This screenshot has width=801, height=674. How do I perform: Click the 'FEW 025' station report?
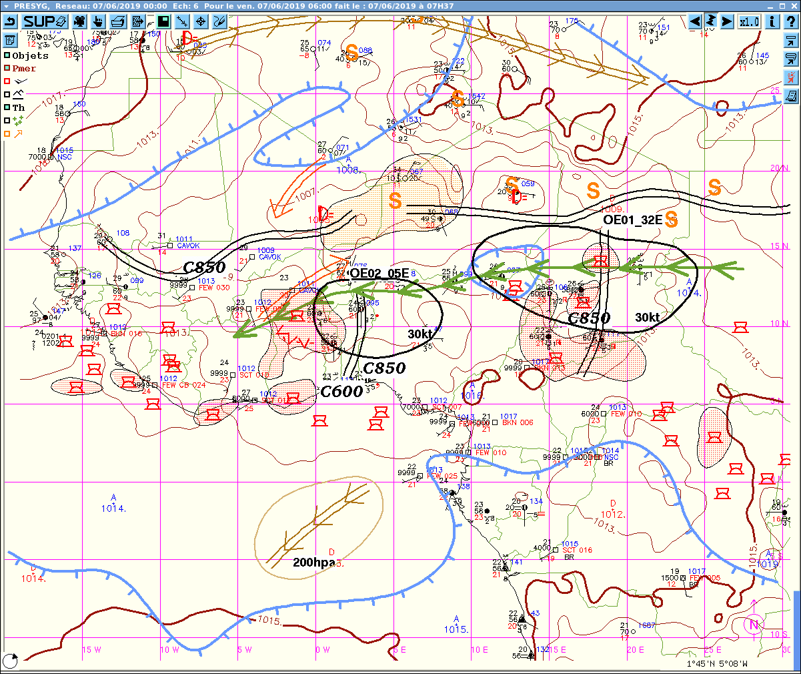[442, 476]
